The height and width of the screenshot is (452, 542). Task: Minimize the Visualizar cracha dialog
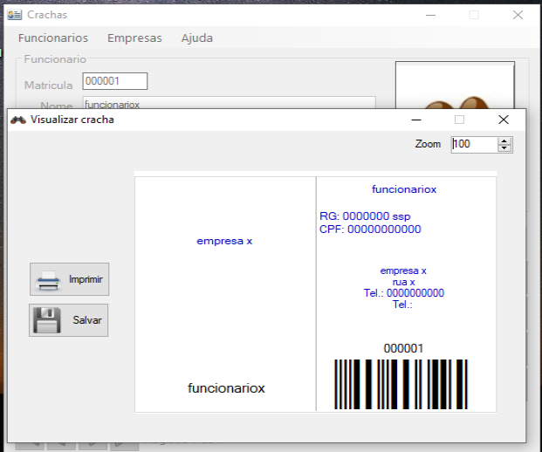point(416,120)
